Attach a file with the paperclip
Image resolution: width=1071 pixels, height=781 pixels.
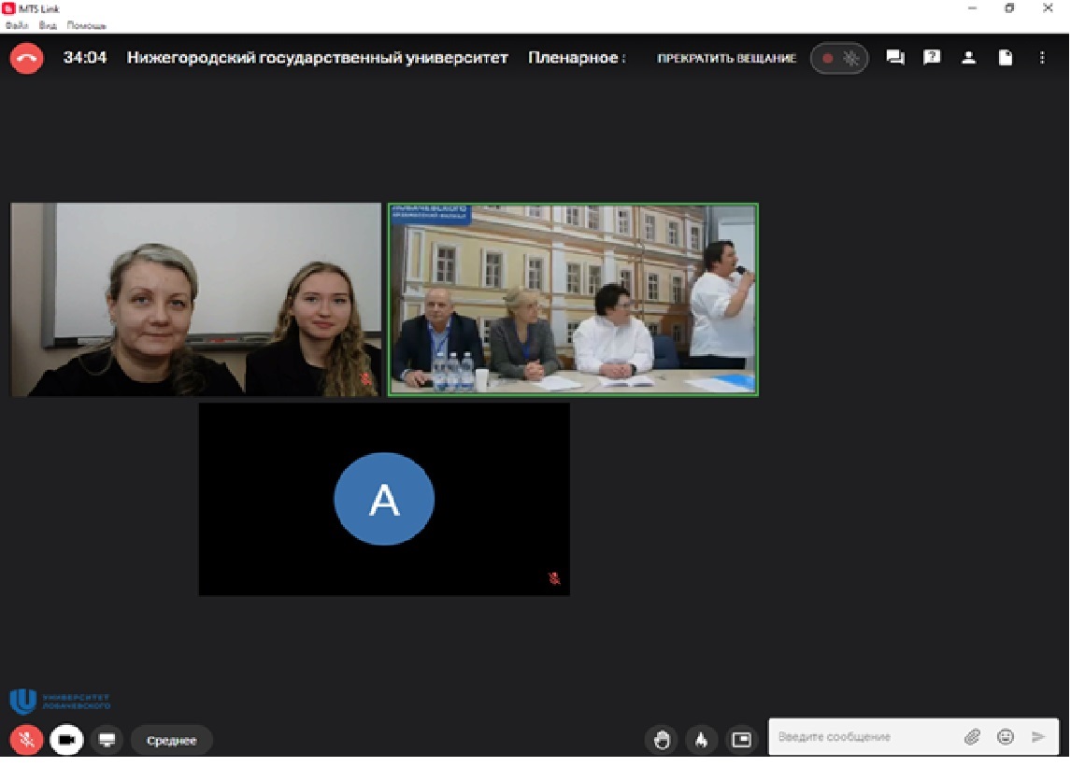971,736
